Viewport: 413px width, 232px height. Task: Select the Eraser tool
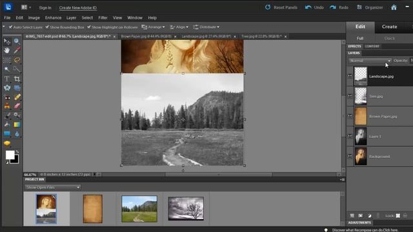[17, 106]
